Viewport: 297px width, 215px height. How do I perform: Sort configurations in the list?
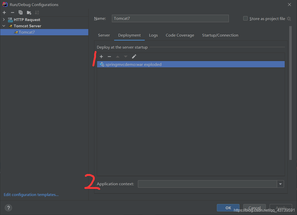37,12
